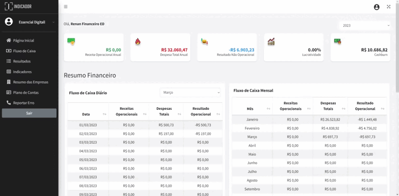
Task: Click the R$ 32.060,47 Despesa Total Anual value
Action: tap(174, 50)
